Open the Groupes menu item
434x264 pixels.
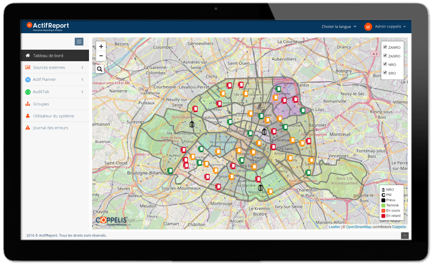tap(55, 104)
